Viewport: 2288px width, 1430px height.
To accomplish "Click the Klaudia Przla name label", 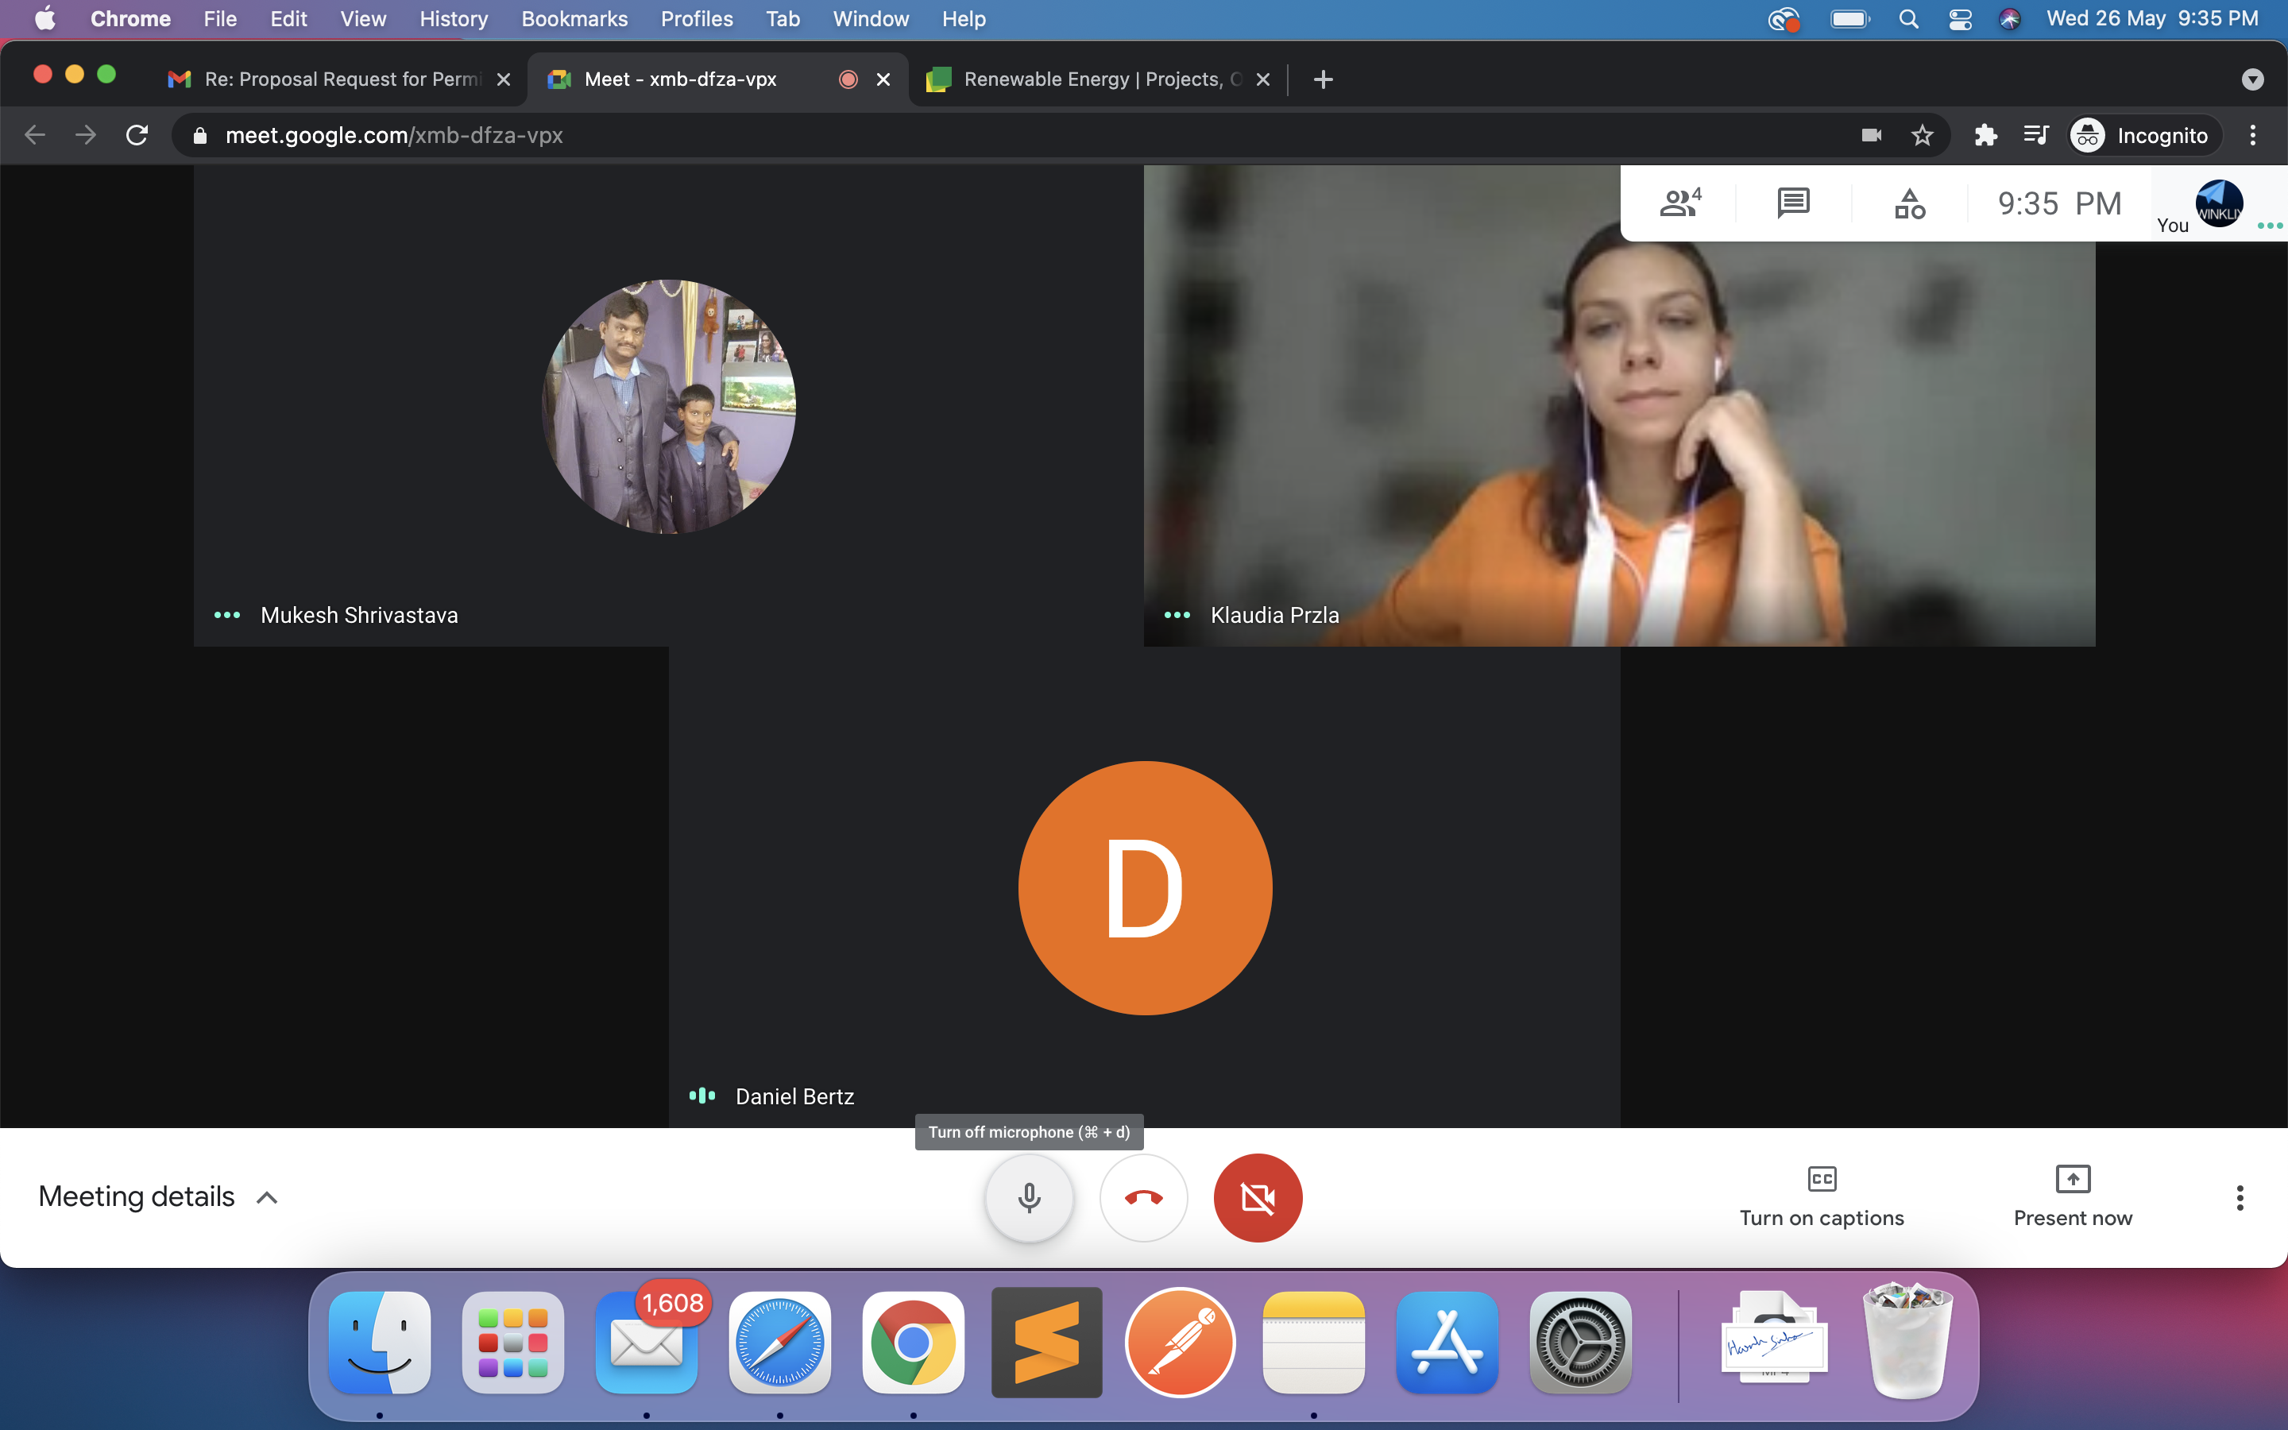I will tap(1274, 615).
